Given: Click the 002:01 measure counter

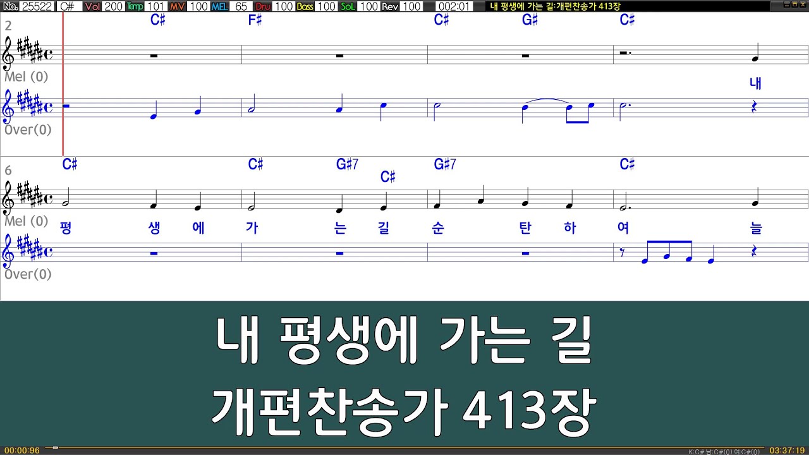Looking at the screenshot, I should (454, 6).
